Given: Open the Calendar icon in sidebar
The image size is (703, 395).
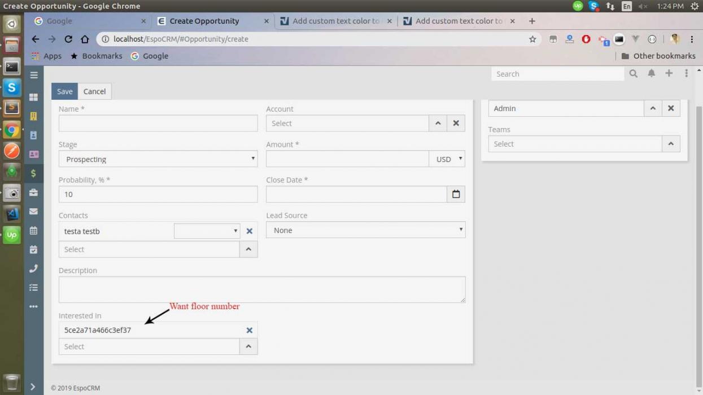Looking at the screenshot, I should coord(33,230).
